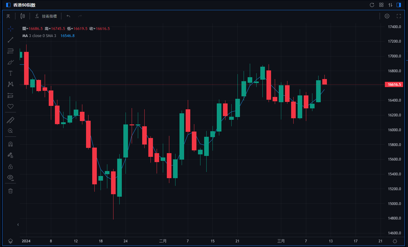Open chart settings gear in toolbar

click(387, 16)
